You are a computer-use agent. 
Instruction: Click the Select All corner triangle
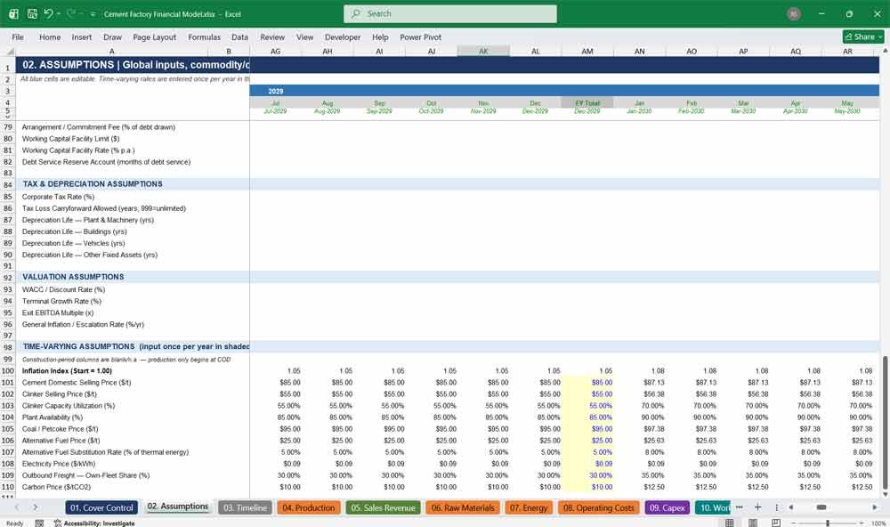point(9,51)
